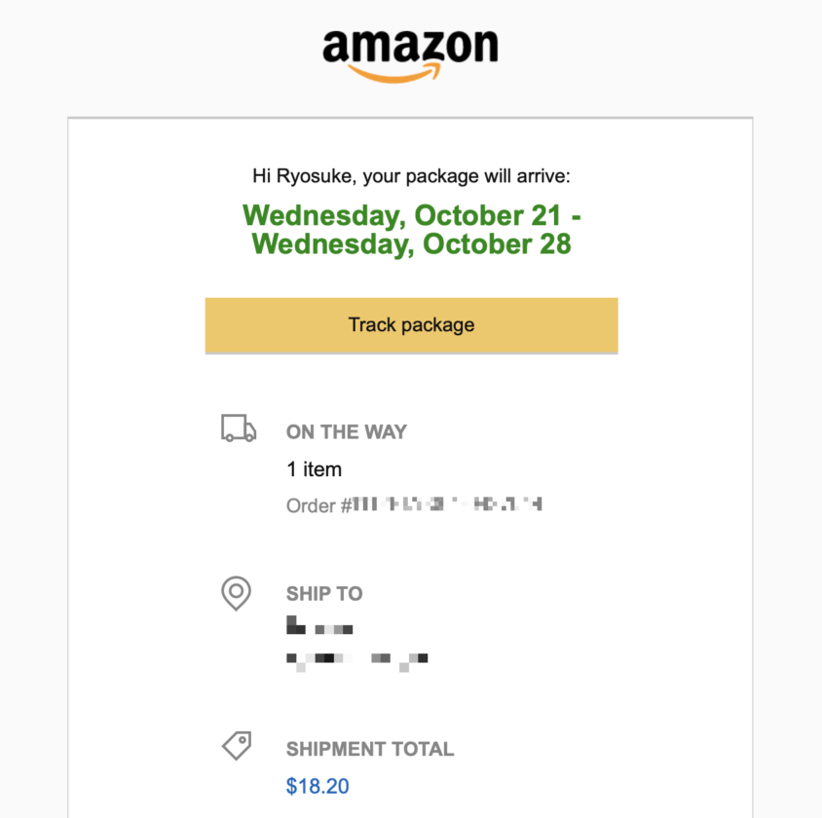The height and width of the screenshot is (818, 822).
Task: Click the Wednesday, October 28 date
Action: point(412,244)
